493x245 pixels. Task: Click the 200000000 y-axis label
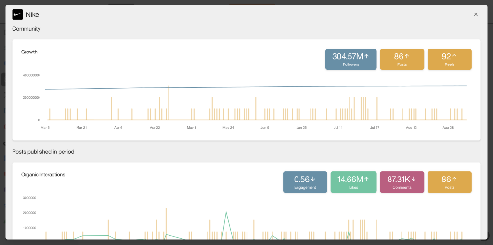pyautogui.click(x=31, y=98)
